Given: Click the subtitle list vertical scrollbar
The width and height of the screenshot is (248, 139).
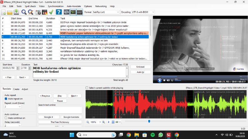Looking at the screenshot, I should click(150, 38).
